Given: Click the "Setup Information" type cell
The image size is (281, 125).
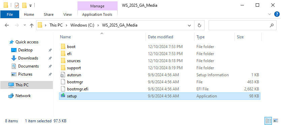Looking at the screenshot, I should click(213, 75).
